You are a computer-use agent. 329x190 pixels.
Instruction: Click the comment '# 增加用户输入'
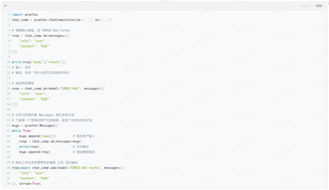pyautogui.click(x=84, y=136)
